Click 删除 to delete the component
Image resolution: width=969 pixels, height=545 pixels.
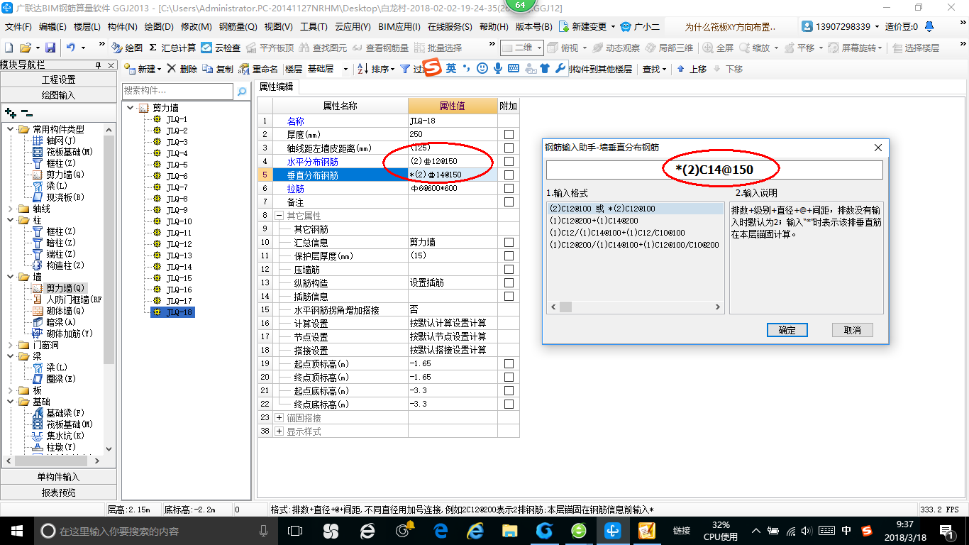coord(182,69)
